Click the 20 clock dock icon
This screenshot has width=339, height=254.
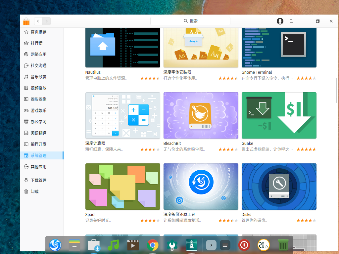pos(264,245)
